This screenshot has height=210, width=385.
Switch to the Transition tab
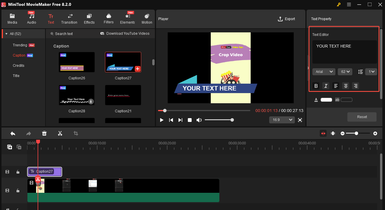[x=69, y=19]
